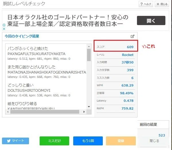Image resolution: width=172 pixels, height=150 pixels.
Task: Click the typed character count 399
Action: (130, 70)
